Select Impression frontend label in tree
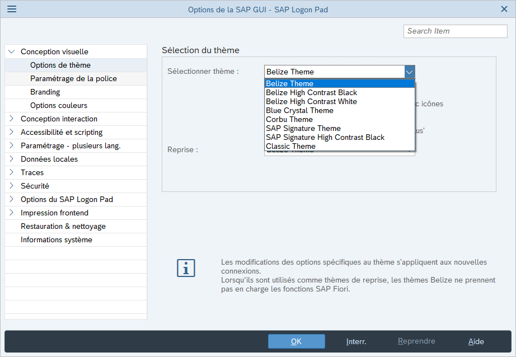The width and height of the screenshot is (516, 357). click(x=54, y=213)
